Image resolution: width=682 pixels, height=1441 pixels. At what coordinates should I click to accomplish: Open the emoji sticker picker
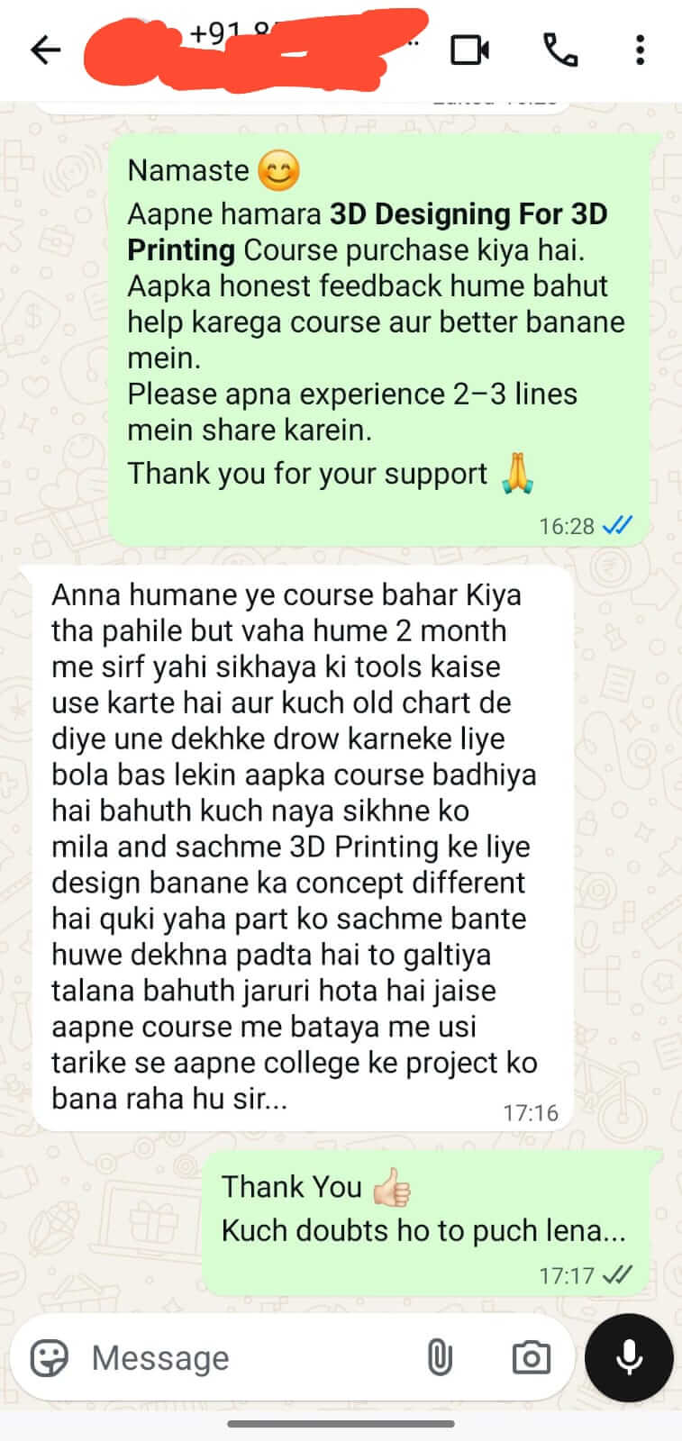point(50,1357)
